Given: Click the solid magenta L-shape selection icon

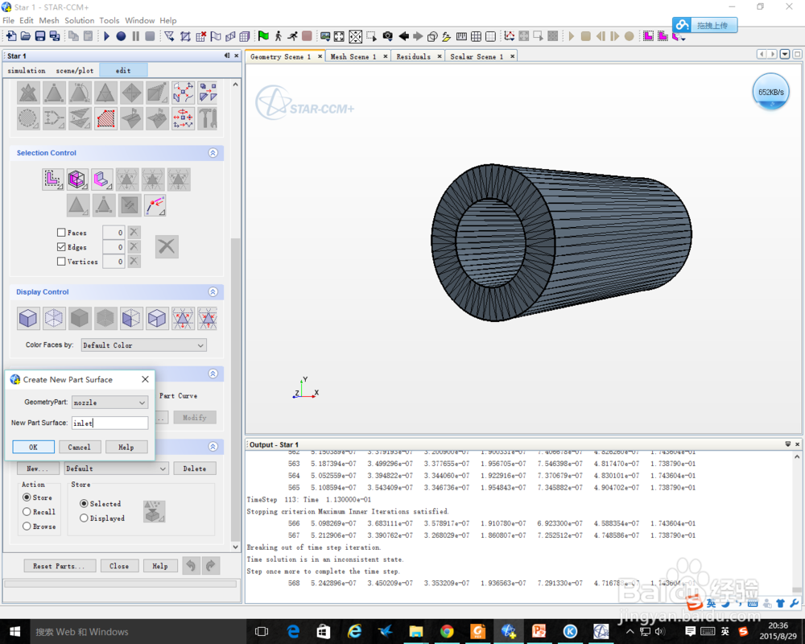Looking at the screenshot, I should [101, 180].
